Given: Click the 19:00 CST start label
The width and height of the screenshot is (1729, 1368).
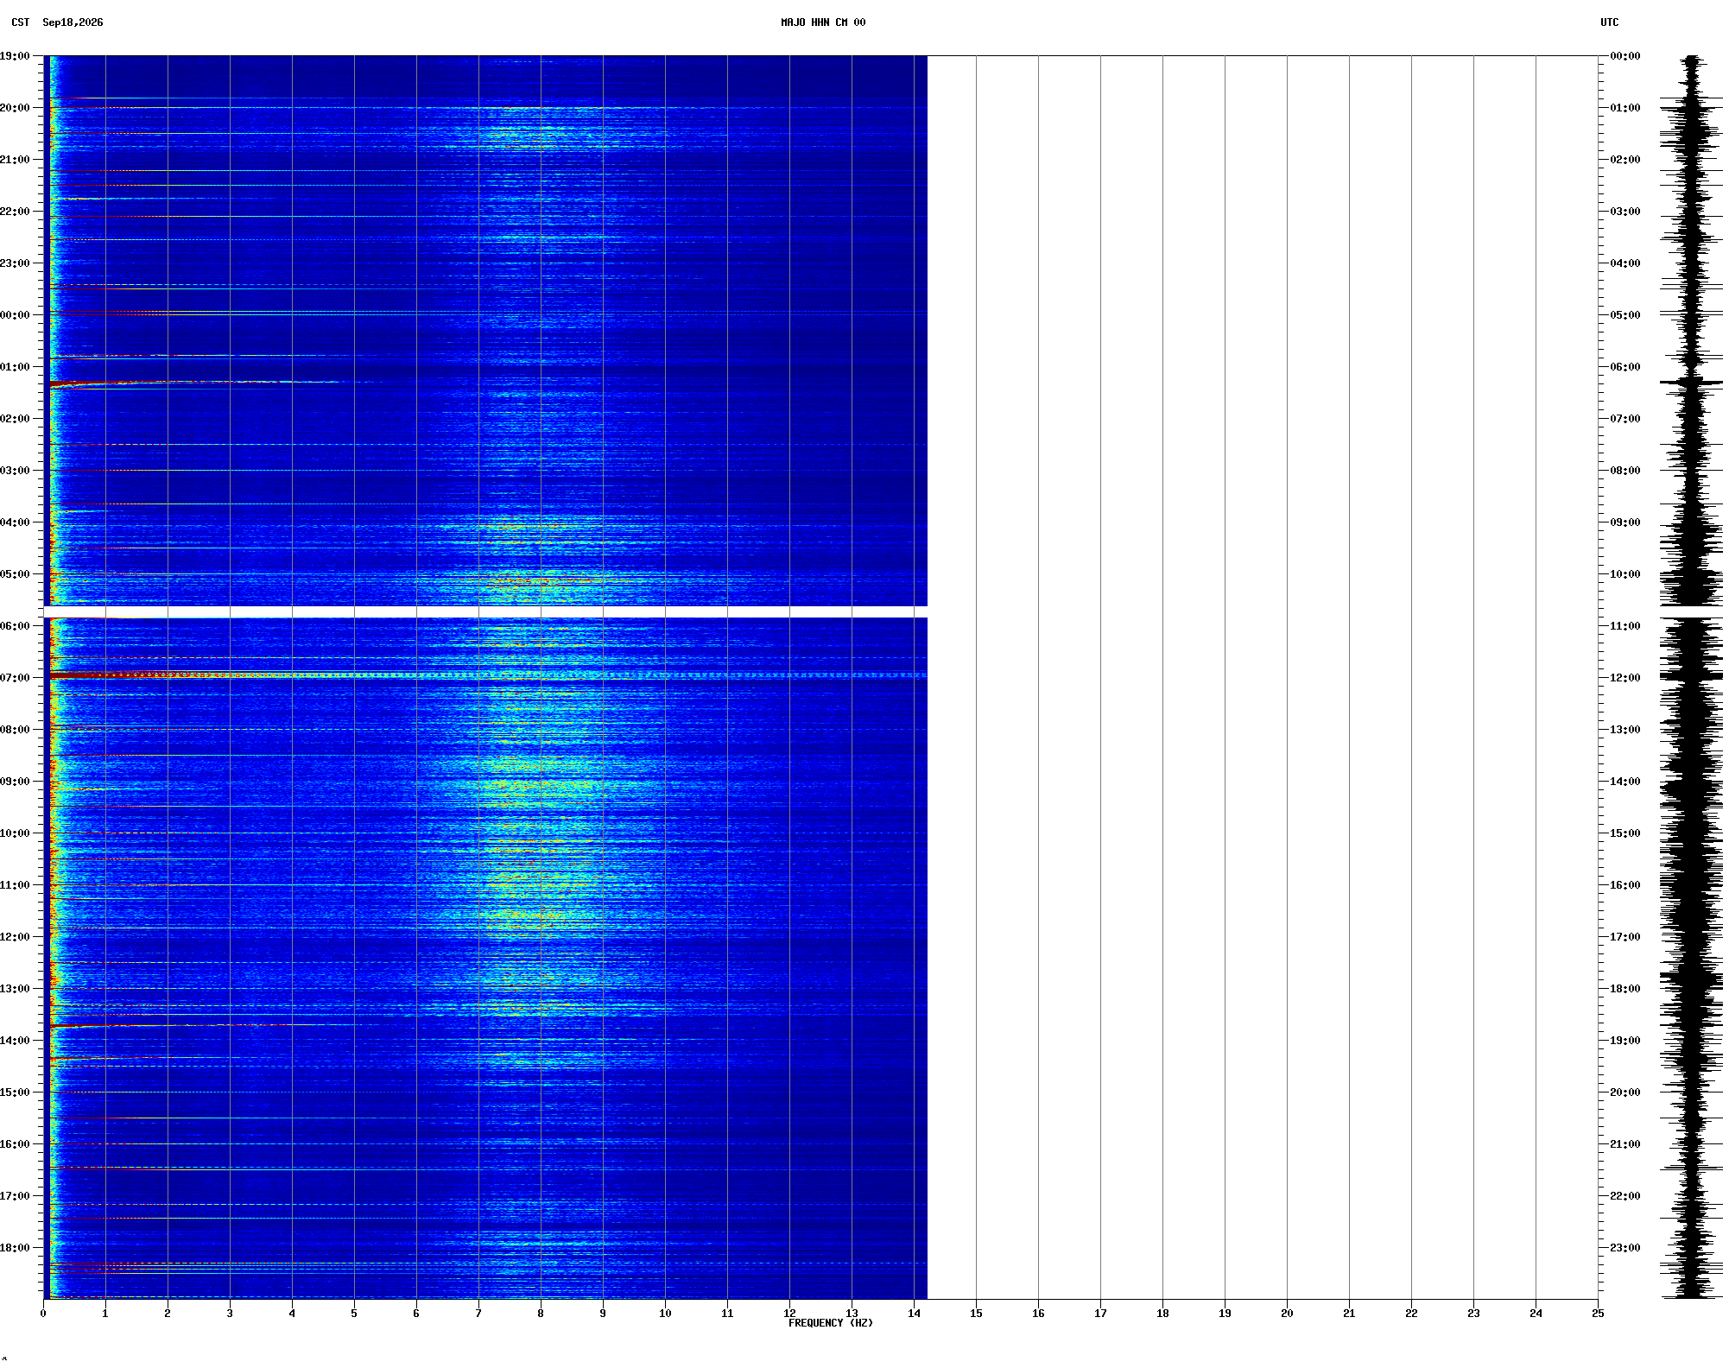Looking at the screenshot, I should click(15, 56).
